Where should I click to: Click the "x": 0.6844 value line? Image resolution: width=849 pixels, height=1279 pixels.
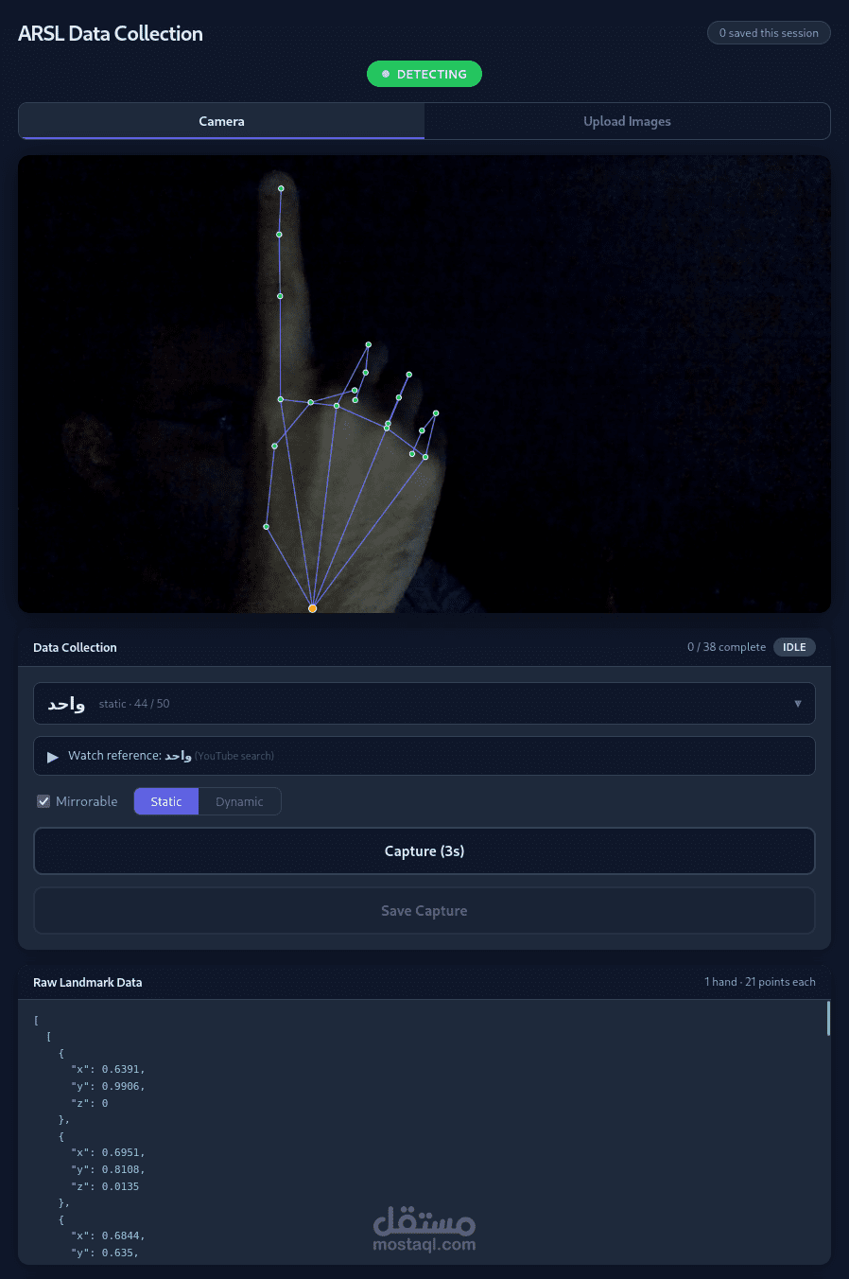coord(108,1235)
